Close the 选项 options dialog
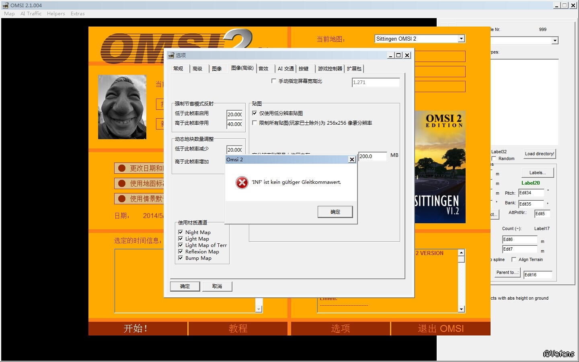This screenshot has height=362, width=579. click(407, 55)
